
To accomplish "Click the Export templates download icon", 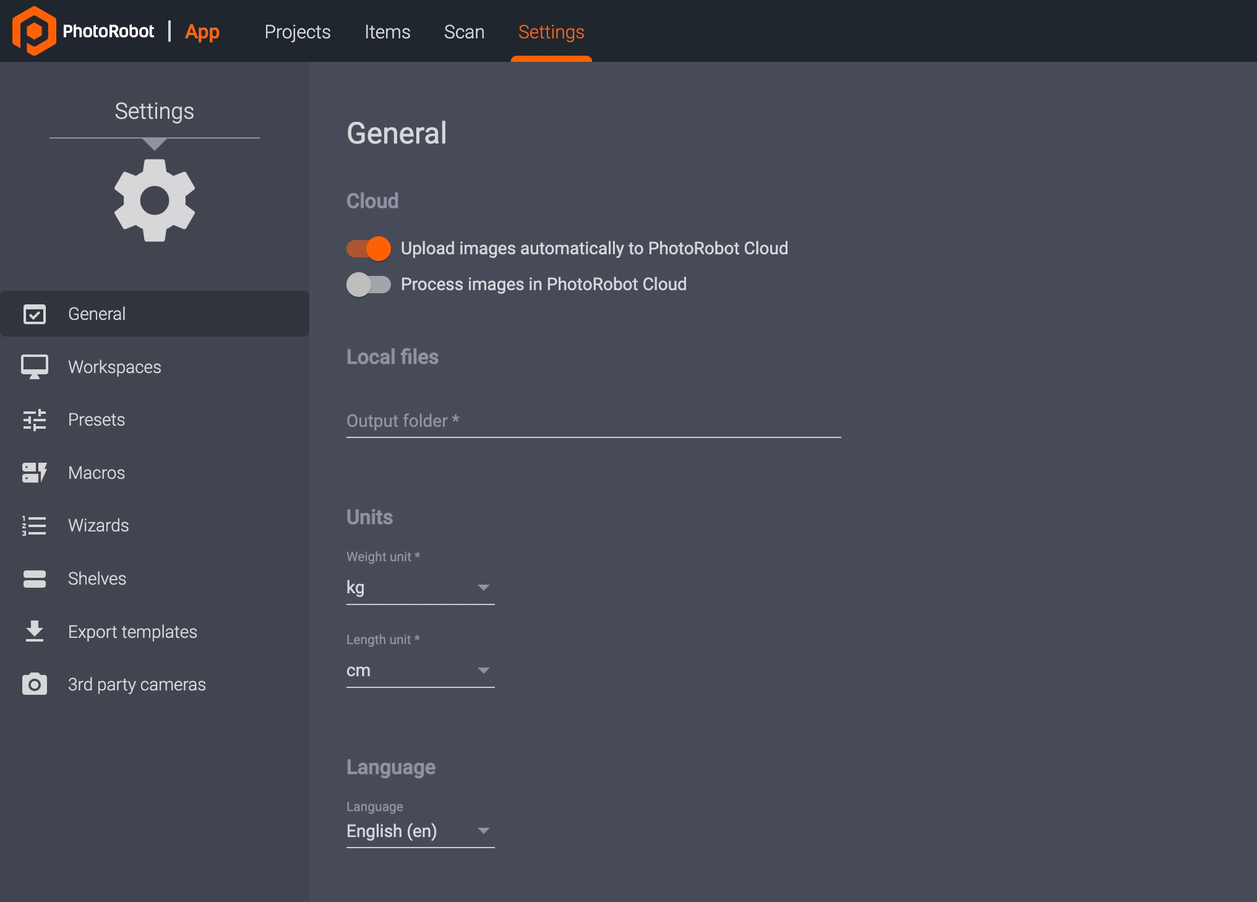I will point(35,632).
